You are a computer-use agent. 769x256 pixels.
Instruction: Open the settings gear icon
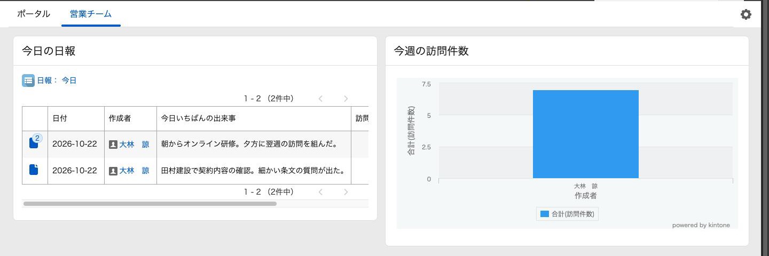(x=746, y=14)
